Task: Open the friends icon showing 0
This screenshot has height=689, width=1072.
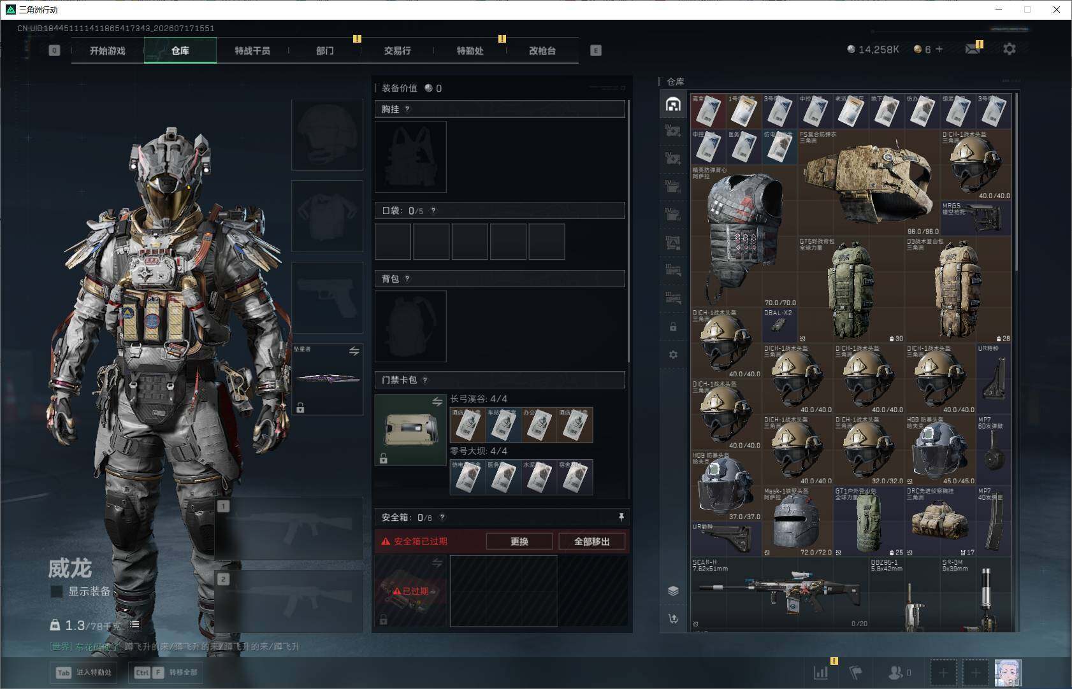Action: click(899, 672)
